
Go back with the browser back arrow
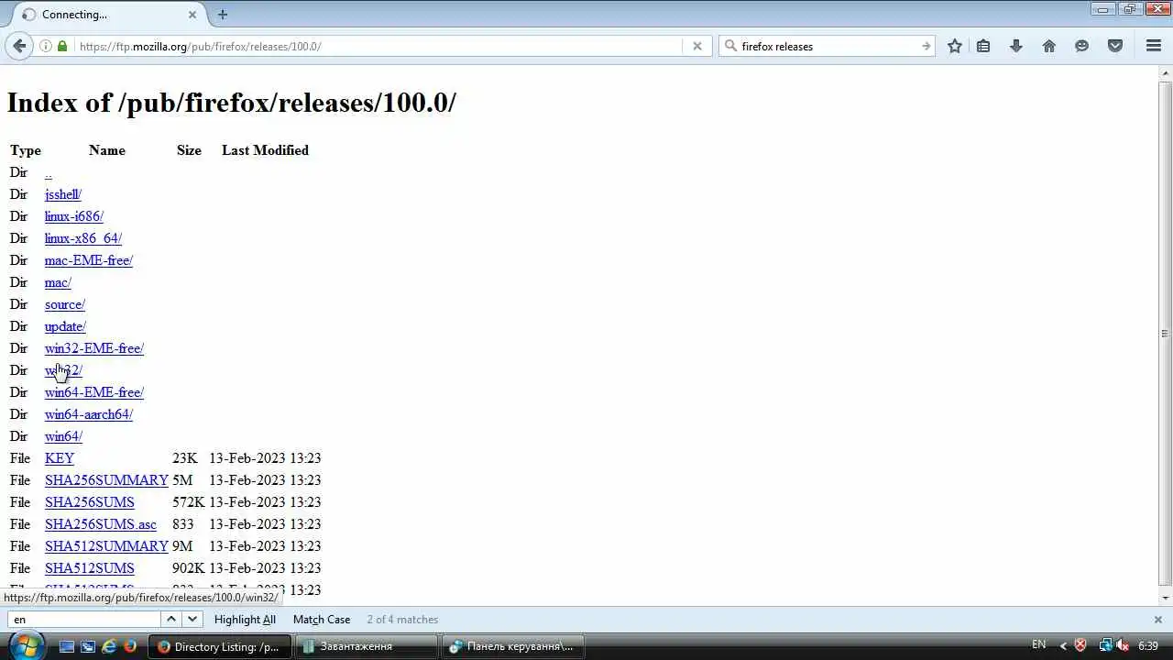click(x=19, y=46)
